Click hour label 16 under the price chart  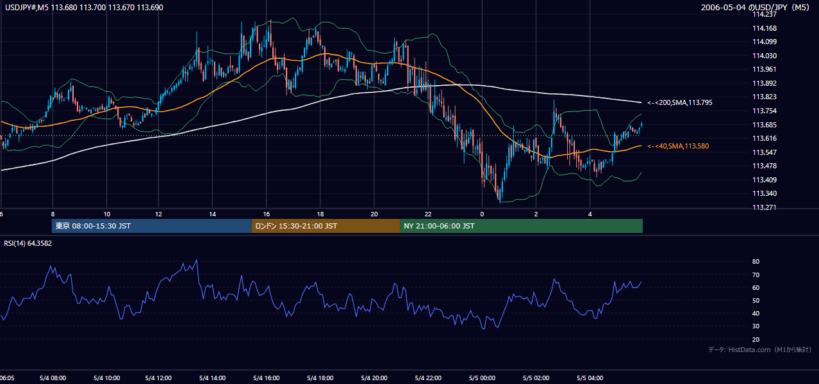(266, 214)
